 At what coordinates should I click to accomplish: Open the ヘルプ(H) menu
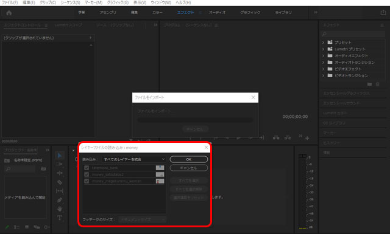[x=183, y=2]
